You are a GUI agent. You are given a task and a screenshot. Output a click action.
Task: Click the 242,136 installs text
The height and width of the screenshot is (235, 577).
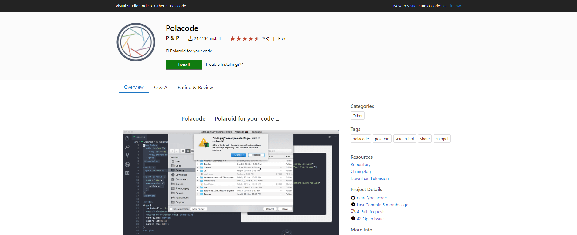(x=208, y=38)
